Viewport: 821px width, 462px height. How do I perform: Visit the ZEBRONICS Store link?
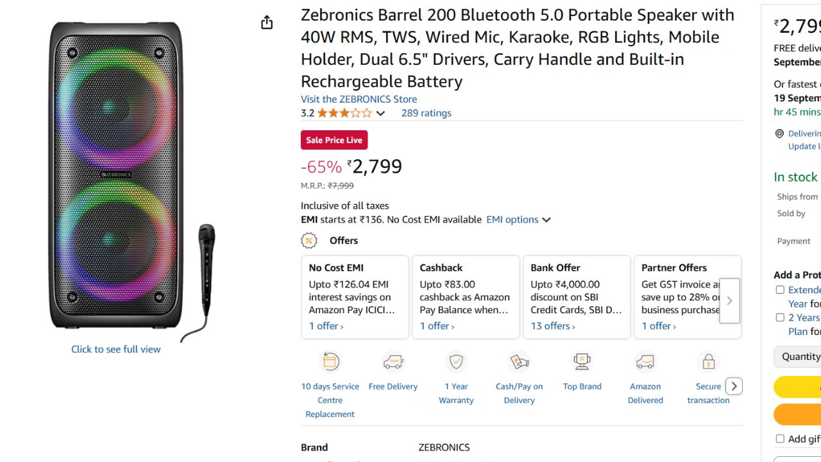point(359,99)
